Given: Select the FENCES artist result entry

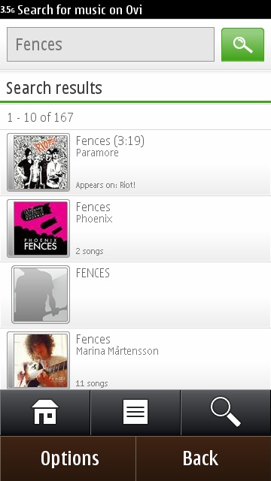Looking at the screenshot, I should click(x=135, y=295).
